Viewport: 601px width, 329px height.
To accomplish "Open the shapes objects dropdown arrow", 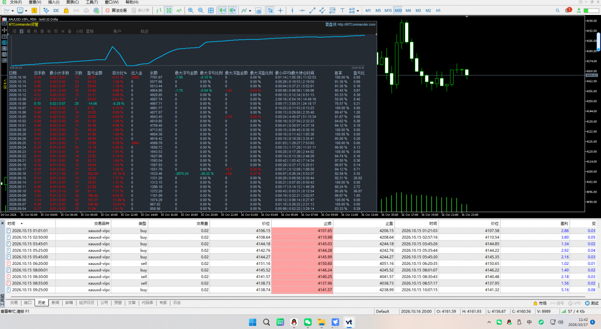I will [357, 11].
